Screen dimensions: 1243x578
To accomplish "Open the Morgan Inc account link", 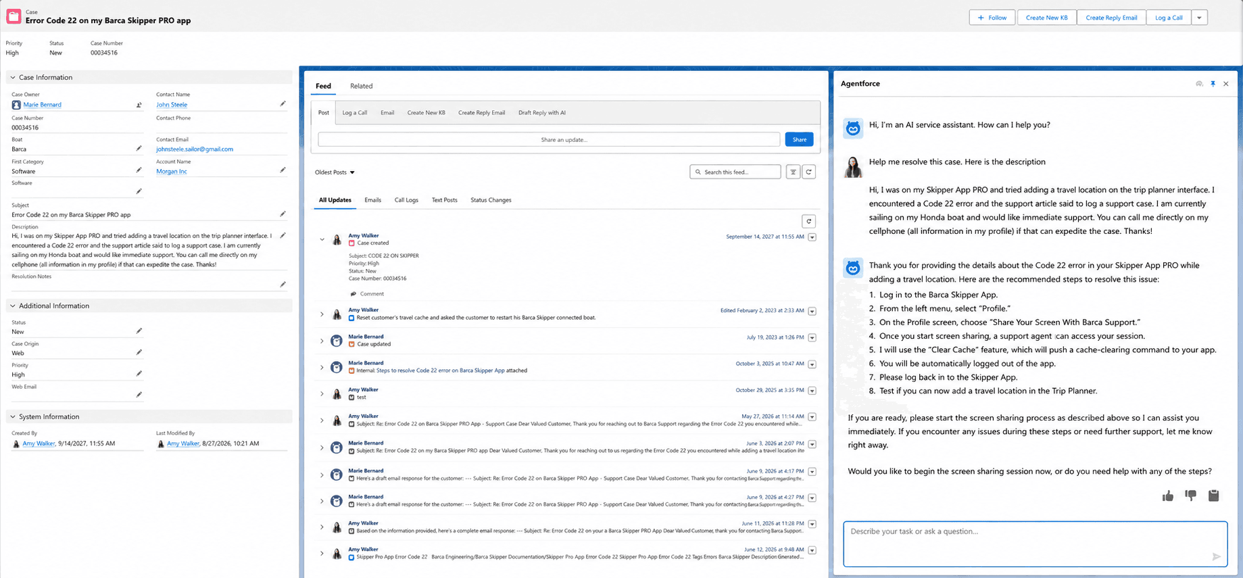I will (172, 172).
